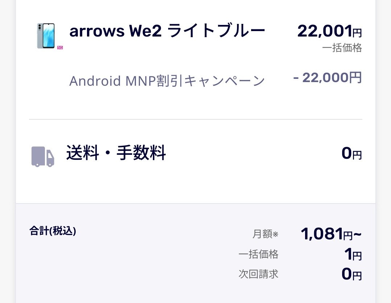Click the 一括価格 label in totals

coord(258,254)
